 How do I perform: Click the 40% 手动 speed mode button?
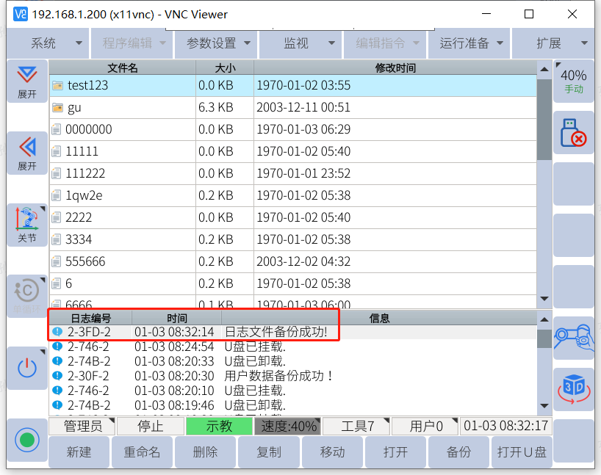pyautogui.click(x=573, y=81)
